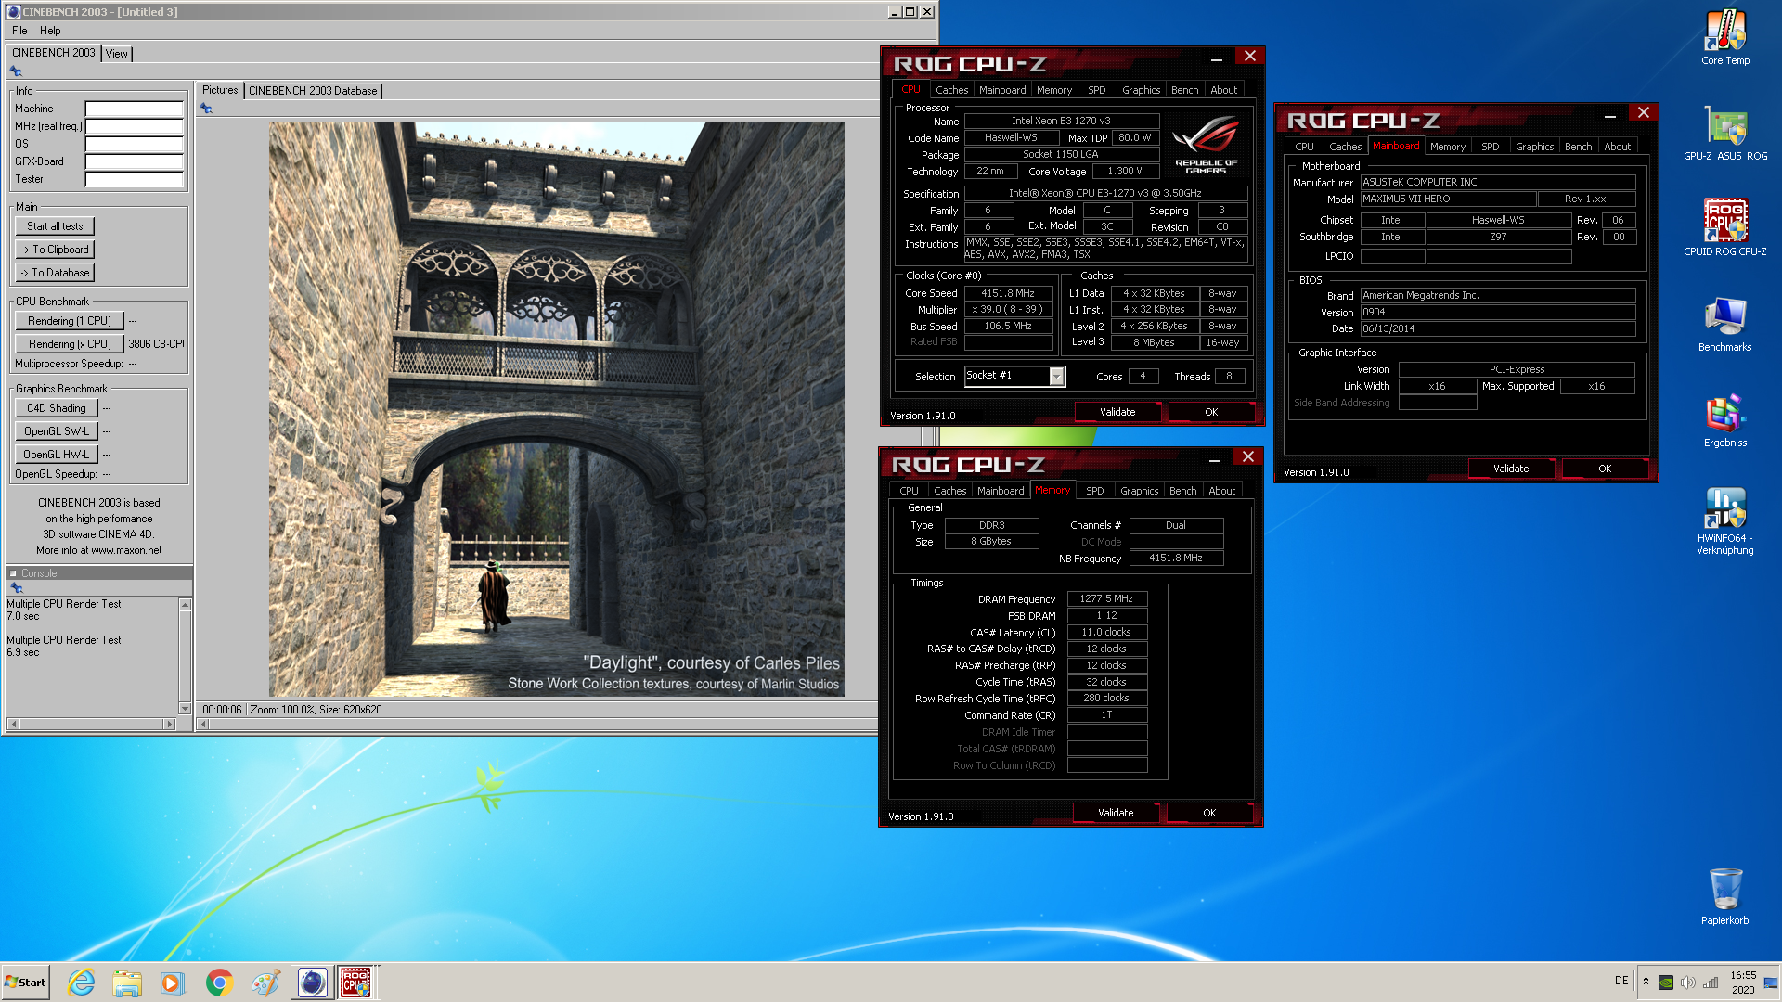The image size is (1782, 1002).
Task: Open Socket #1 selection dropdown
Action: (x=1056, y=376)
